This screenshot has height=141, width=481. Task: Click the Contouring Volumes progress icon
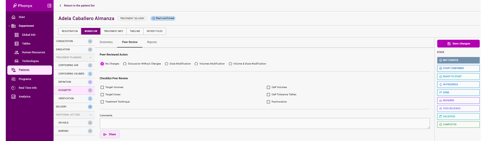pyautogui.click(x=90, y=74)
